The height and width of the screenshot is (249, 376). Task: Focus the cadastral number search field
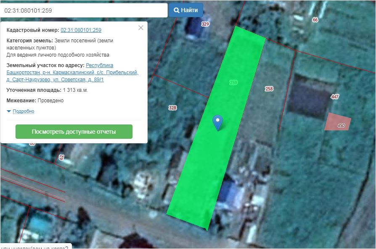(x=84, y=10)
